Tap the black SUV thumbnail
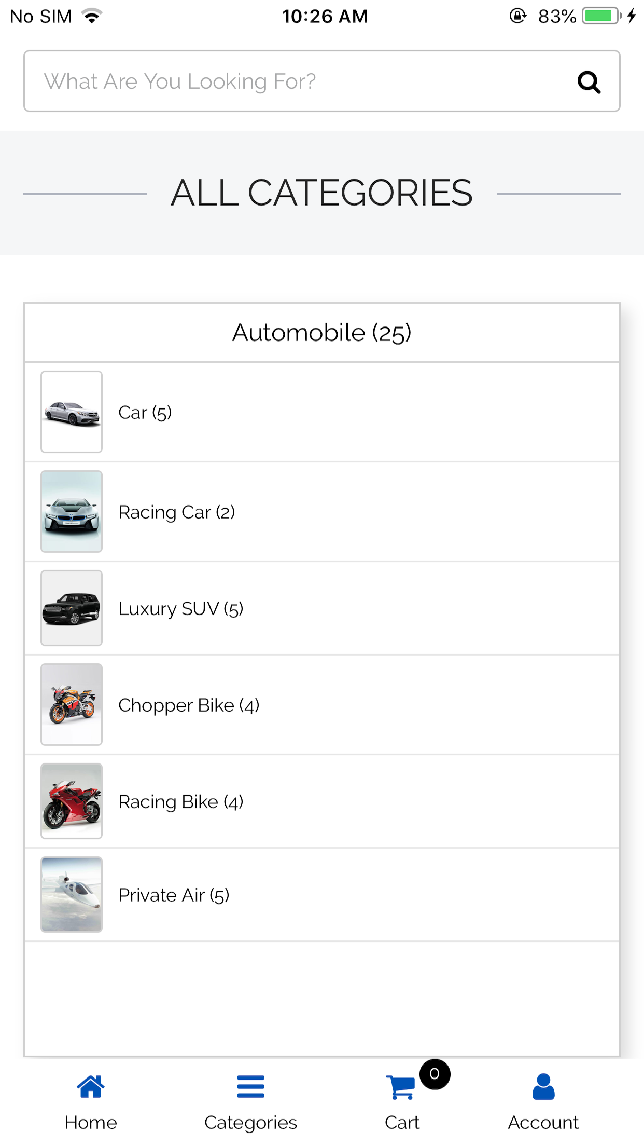 coord(72,608)
